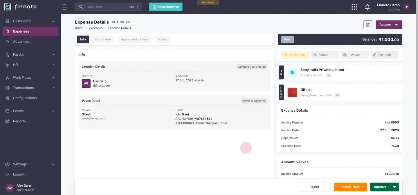Select the Finops stage tab
This screenshot has height=195, width=418.
[x=325, y=55]
